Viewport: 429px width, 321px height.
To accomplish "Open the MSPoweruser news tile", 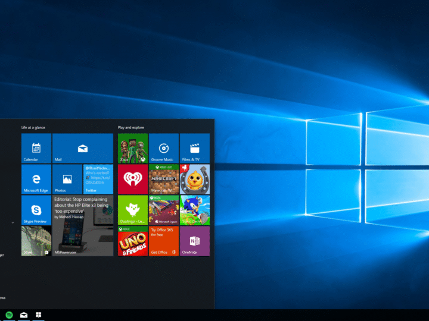I will click(83, 225).
